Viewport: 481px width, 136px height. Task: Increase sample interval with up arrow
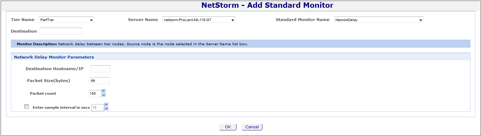(106, 105)
